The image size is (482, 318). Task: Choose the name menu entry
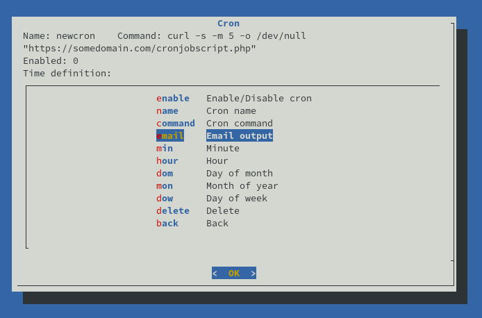click(x=167, y=111)
